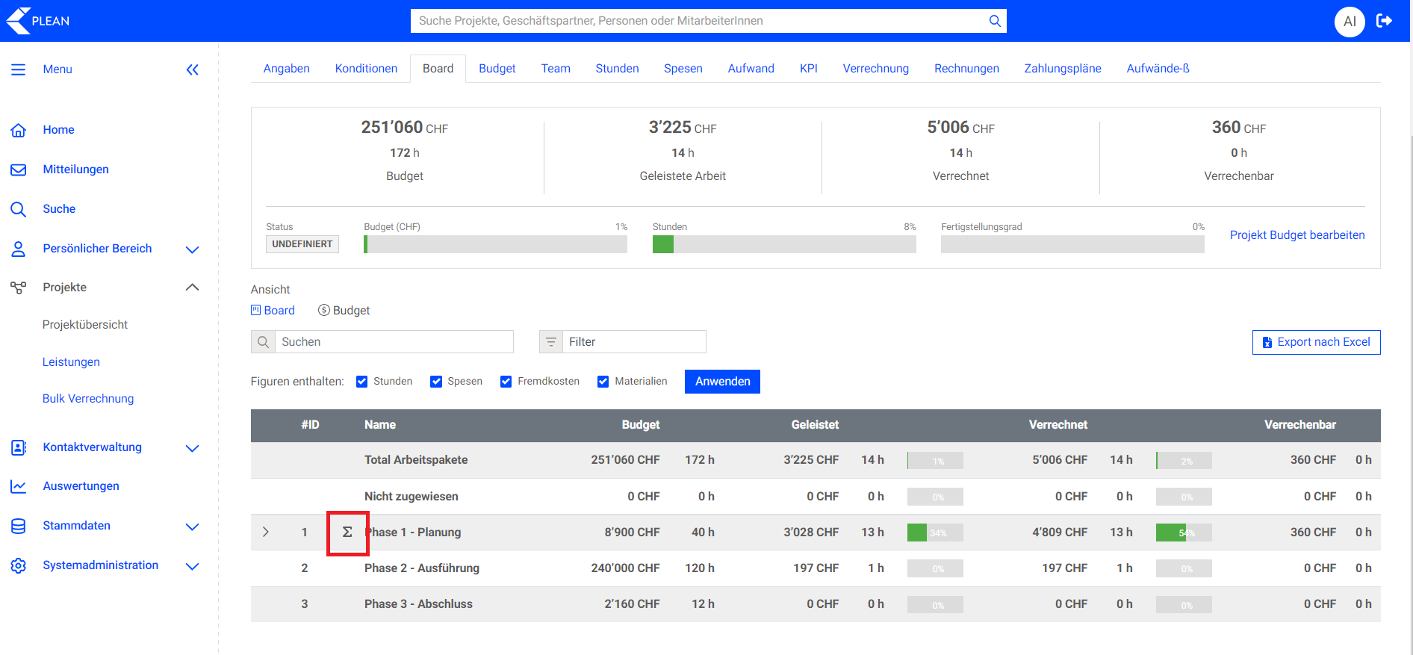This screenshot has height=655, width=1413.
Task: Open the Aufwand tab
Action: point(751,69)
